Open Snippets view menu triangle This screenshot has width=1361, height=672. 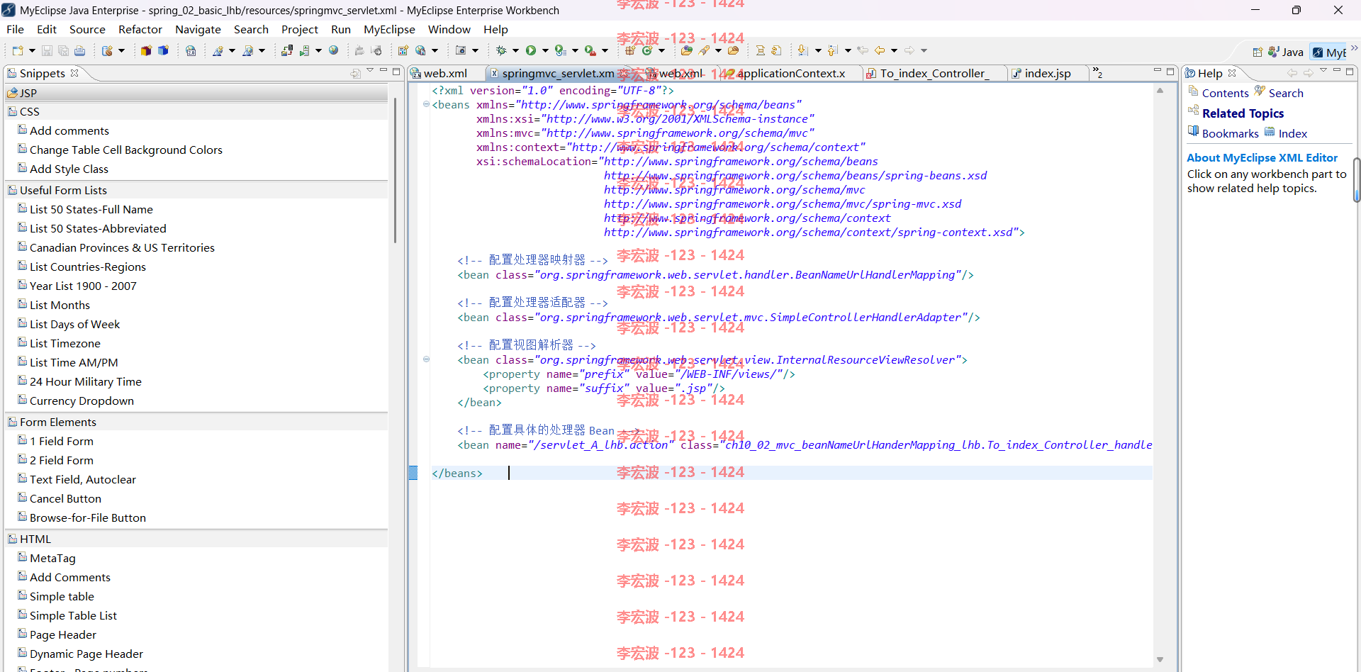tap(370, 71)
